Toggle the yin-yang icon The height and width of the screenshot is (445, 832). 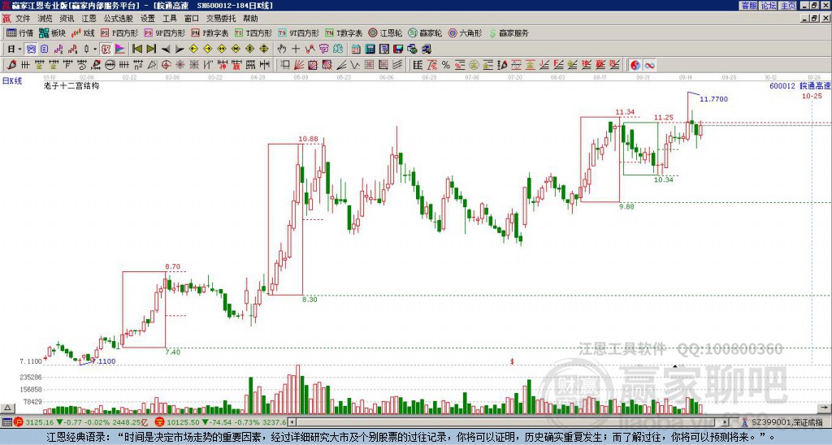(x=635, y=65)
